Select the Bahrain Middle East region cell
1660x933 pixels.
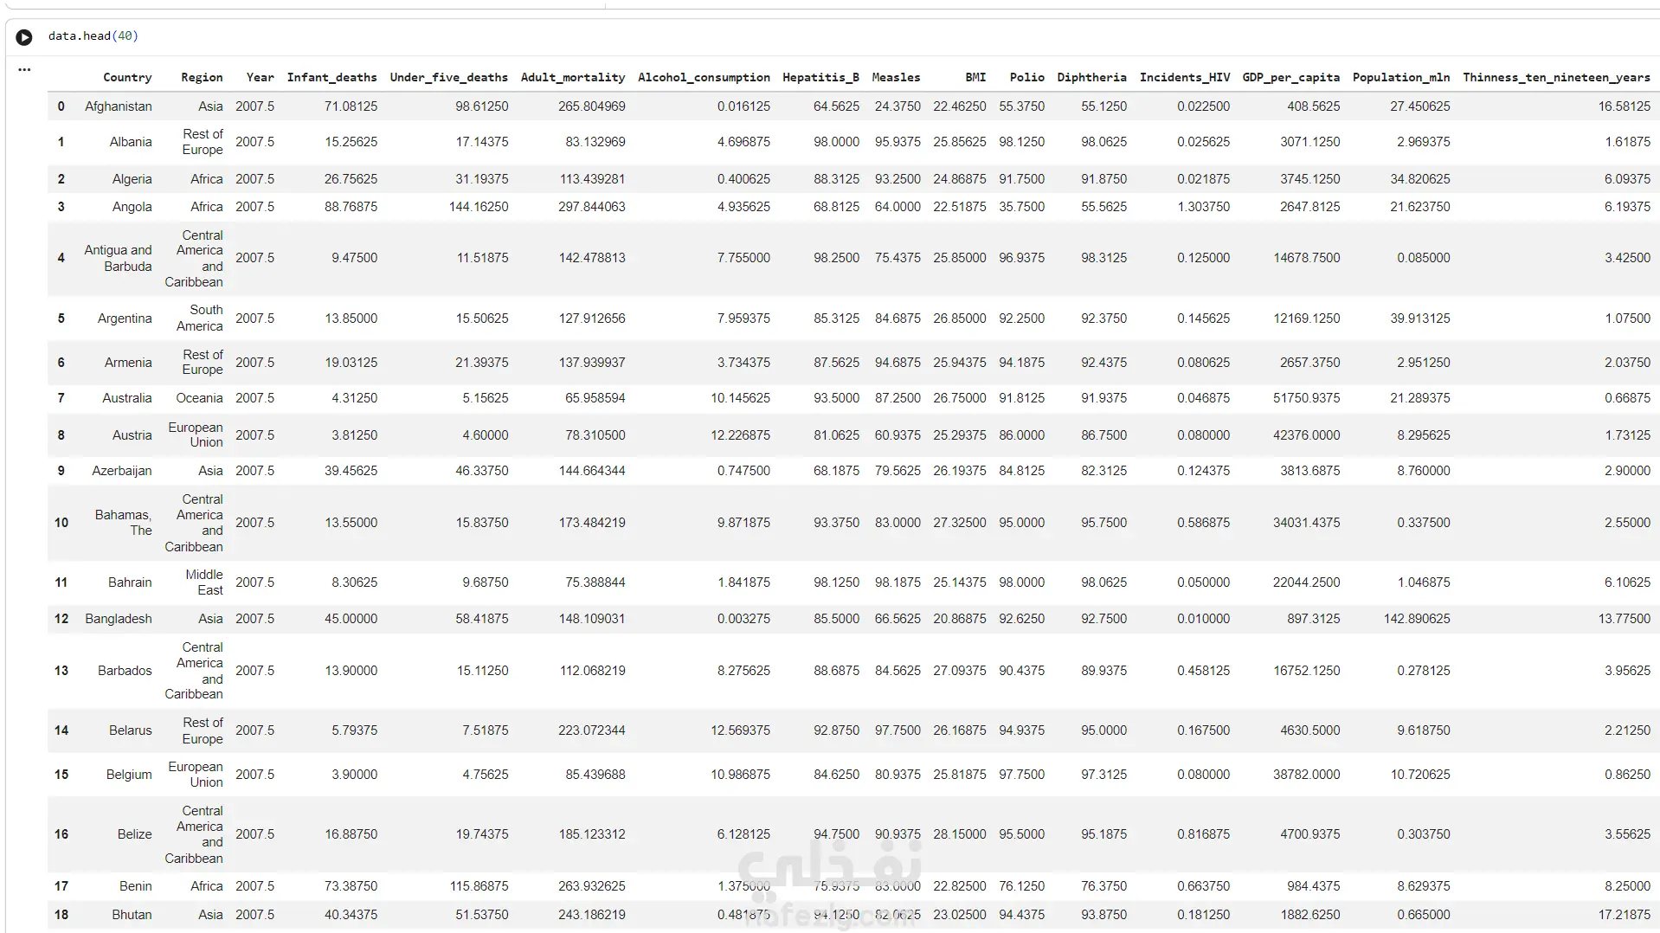[204, 582]
